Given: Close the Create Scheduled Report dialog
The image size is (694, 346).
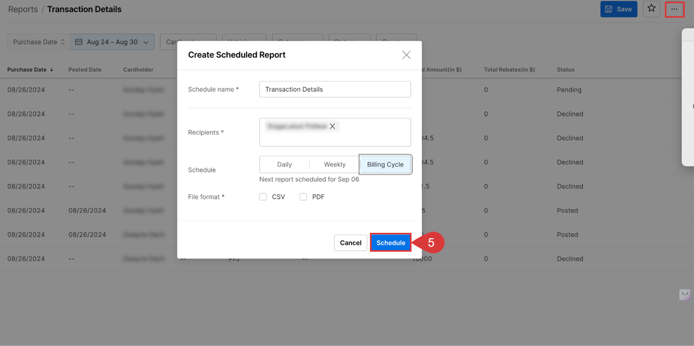Looking at the screenshot, I should (406, 55).
